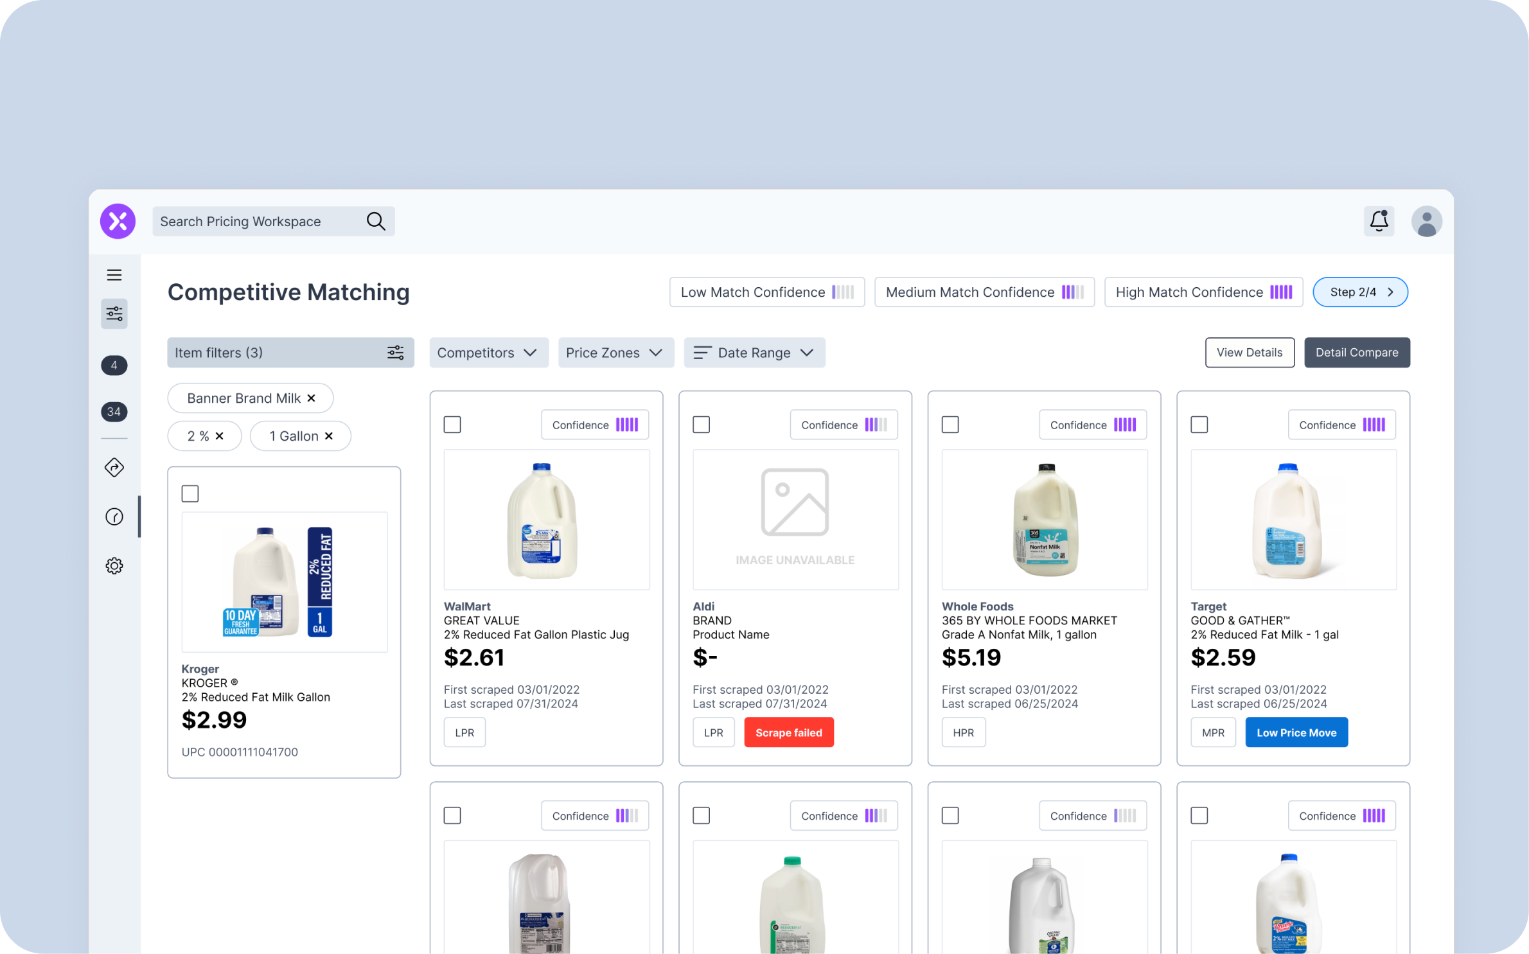Screen dimensions: 1529x954
Task: Check the second-row fourth card checkbox
Action: coord(1199,815)
